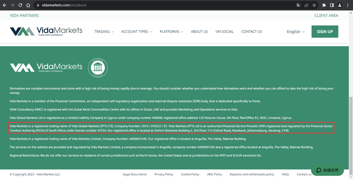The height and width of the screenshot is (179, 353).
Task: Share this page using share icon
Action: tap(306, 5)
